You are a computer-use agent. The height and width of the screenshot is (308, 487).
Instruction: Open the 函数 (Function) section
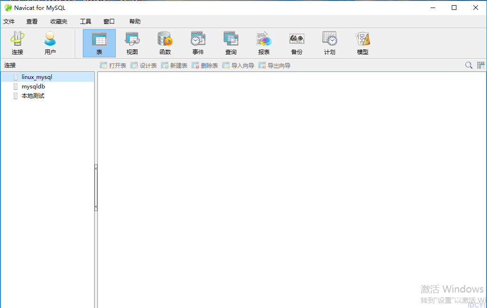pyautogui.click(x=165, y=43)
